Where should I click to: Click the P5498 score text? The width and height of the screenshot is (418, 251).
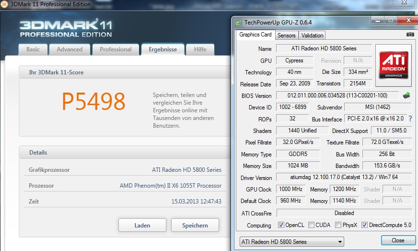pos(93,101)
